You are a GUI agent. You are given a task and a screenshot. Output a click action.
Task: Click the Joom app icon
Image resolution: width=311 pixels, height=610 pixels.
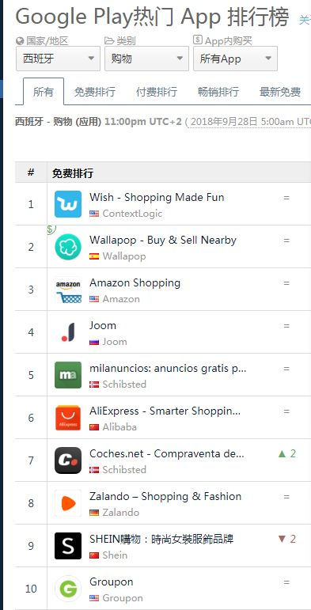(68, 332)
